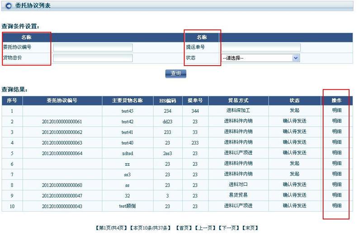Open 明细 for row 1 test45

click(337, 110)
